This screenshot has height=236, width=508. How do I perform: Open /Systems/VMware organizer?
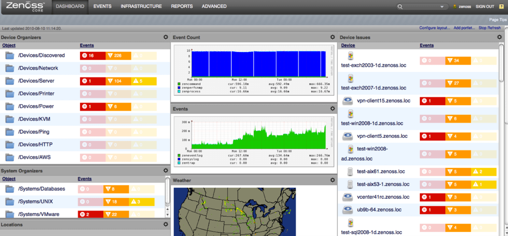point(39,214)
